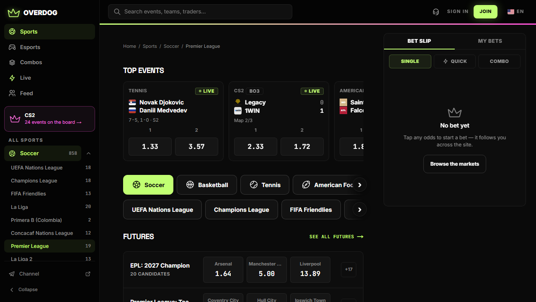
Task: Open Live section in the sidebar
Action: pyautogui.click(x=49, y=78)
